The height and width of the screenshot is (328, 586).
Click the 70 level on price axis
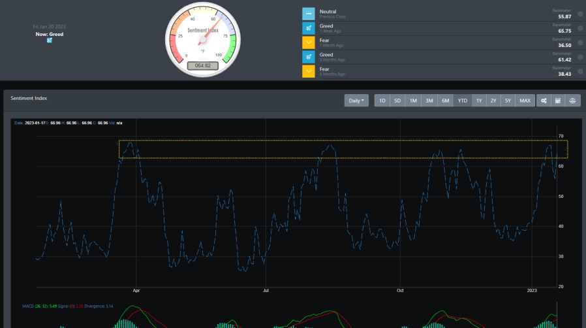point(561,136)
